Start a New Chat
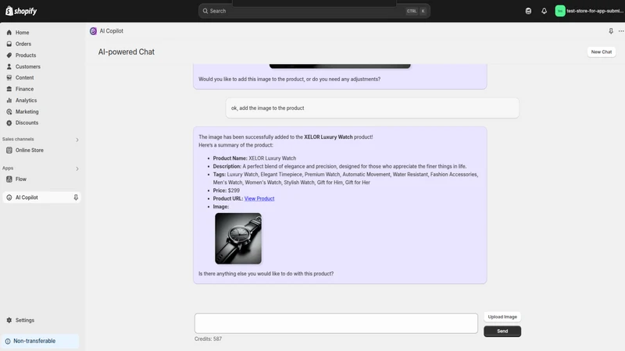This screenshot has height=351, width=625. (x=601, y=51)
